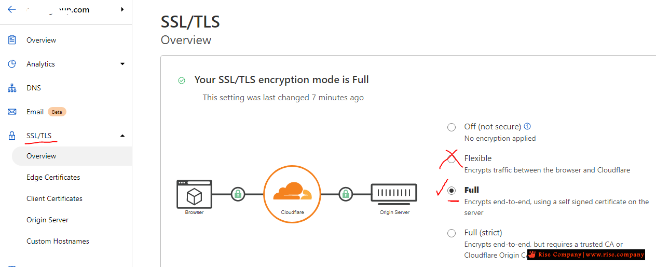
Task: Click the green padlock between Browser and Cloudflare
Action: pyautogui.click(x=238, y=194)
